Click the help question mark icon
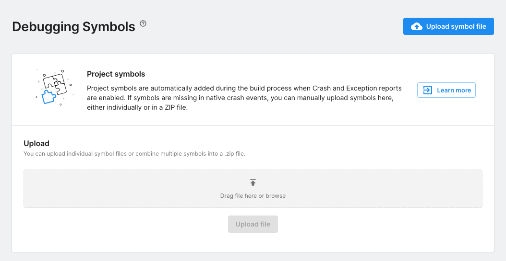Screen dimensions: 506x261 click(x=143, y=23)
